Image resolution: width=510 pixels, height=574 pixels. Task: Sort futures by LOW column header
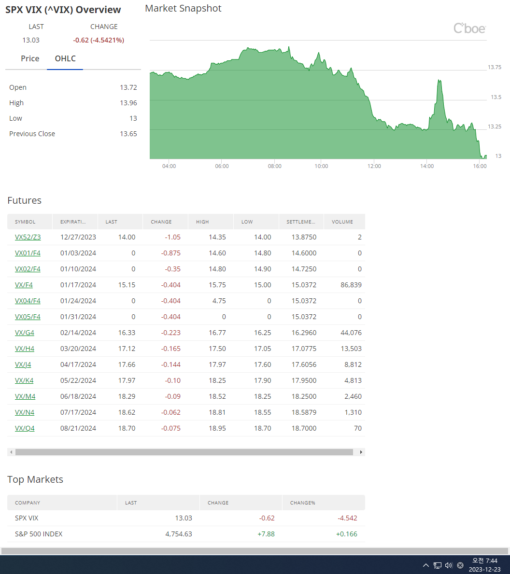(x=256, y=222)
